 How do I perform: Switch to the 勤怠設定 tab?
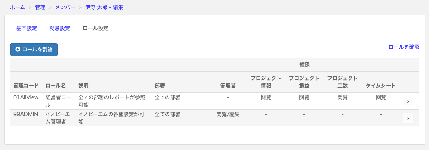pos(60,28)
